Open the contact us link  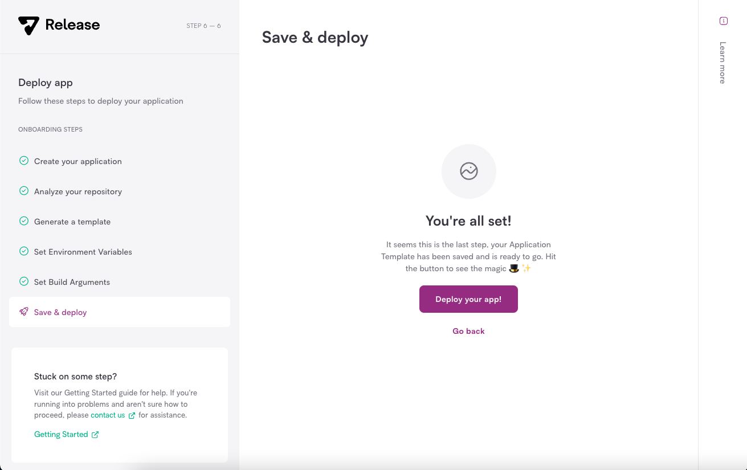[108, 415]
